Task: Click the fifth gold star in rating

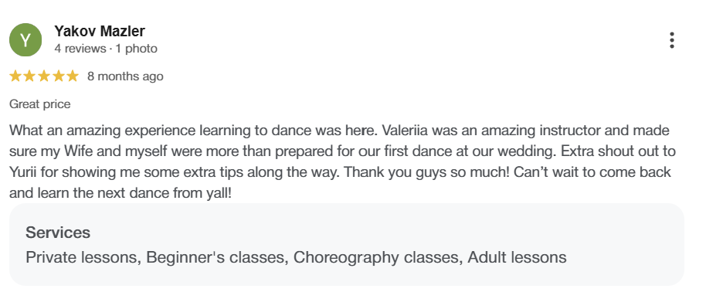Action: click(x=73, y=76)
